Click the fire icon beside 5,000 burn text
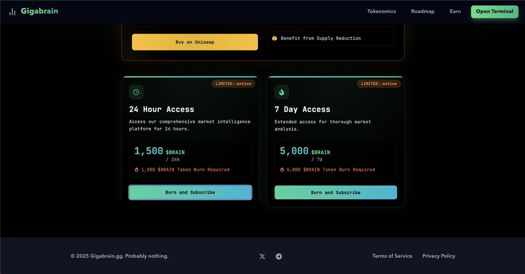 [282, 170]
